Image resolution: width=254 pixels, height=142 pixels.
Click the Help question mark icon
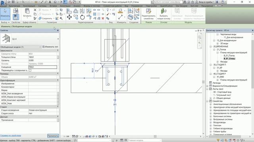point(223,2)
